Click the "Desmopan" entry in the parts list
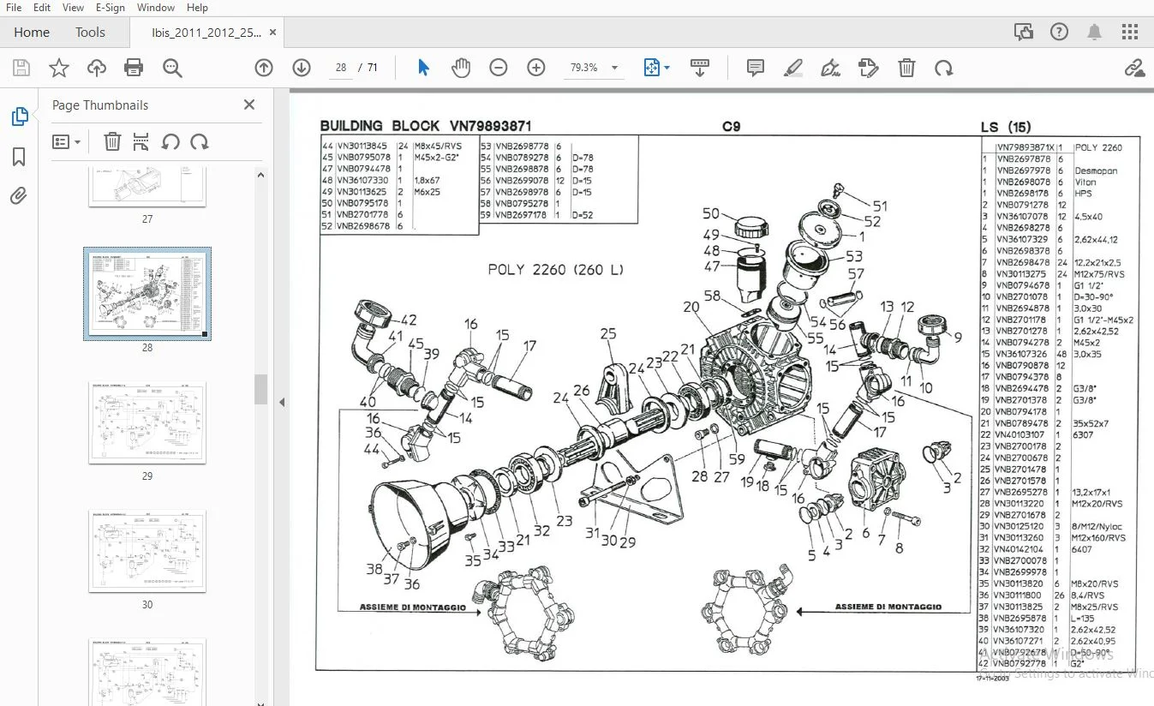Viewport: 1154px width, 706px height. pos(1096,171)
